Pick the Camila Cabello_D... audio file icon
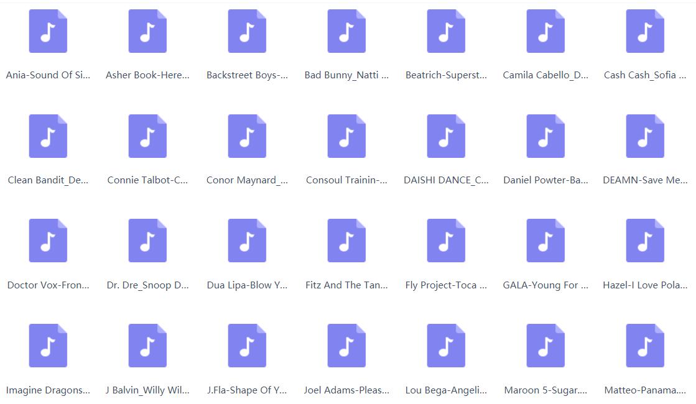 point(545,31)
